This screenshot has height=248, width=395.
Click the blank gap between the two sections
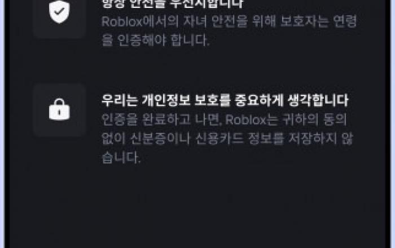tap(197, 65)
